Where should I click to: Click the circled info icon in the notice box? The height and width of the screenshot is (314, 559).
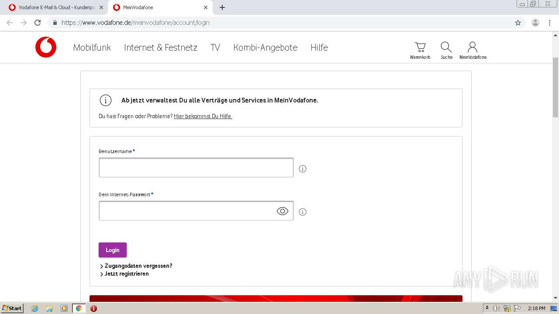pyautogui.click(x=106, y=100)
